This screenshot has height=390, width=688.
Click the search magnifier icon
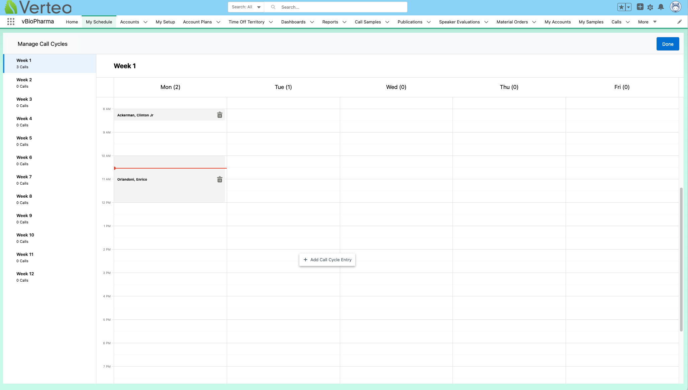273,7
